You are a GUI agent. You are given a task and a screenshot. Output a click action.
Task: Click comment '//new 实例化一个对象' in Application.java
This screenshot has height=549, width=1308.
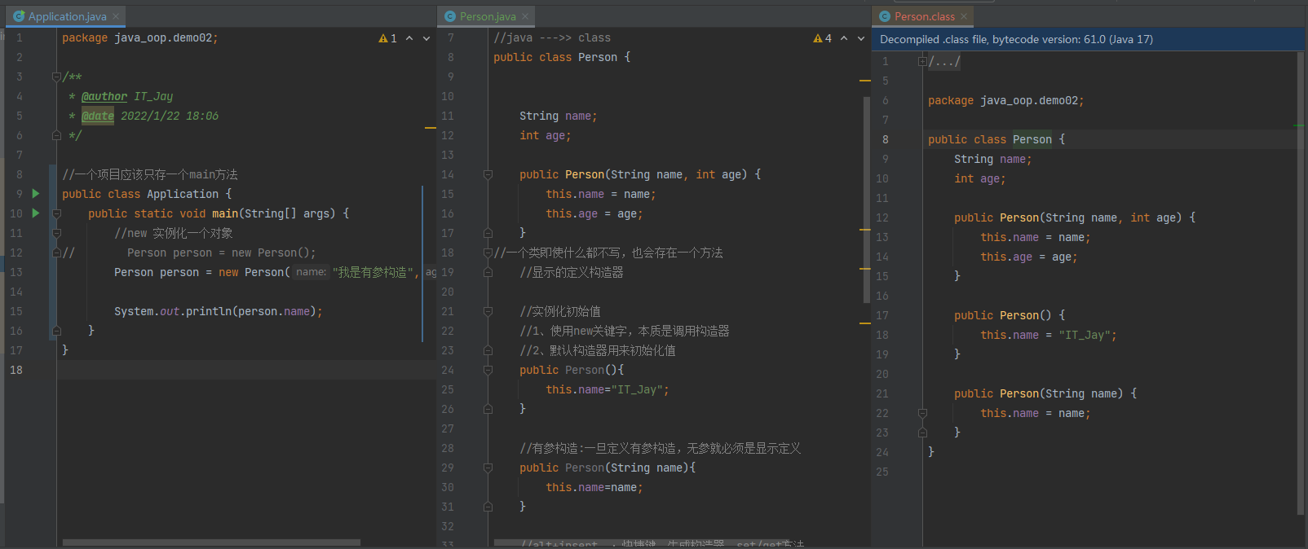coord(174,233)
